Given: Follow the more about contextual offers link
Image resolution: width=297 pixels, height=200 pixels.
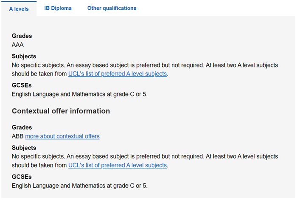Looking at the screenshot, I should click(x=62, y=136).
